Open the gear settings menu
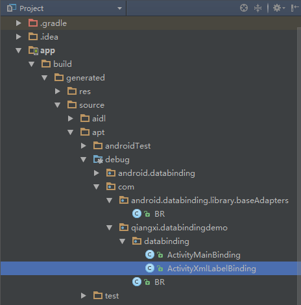 pos(279,8)
